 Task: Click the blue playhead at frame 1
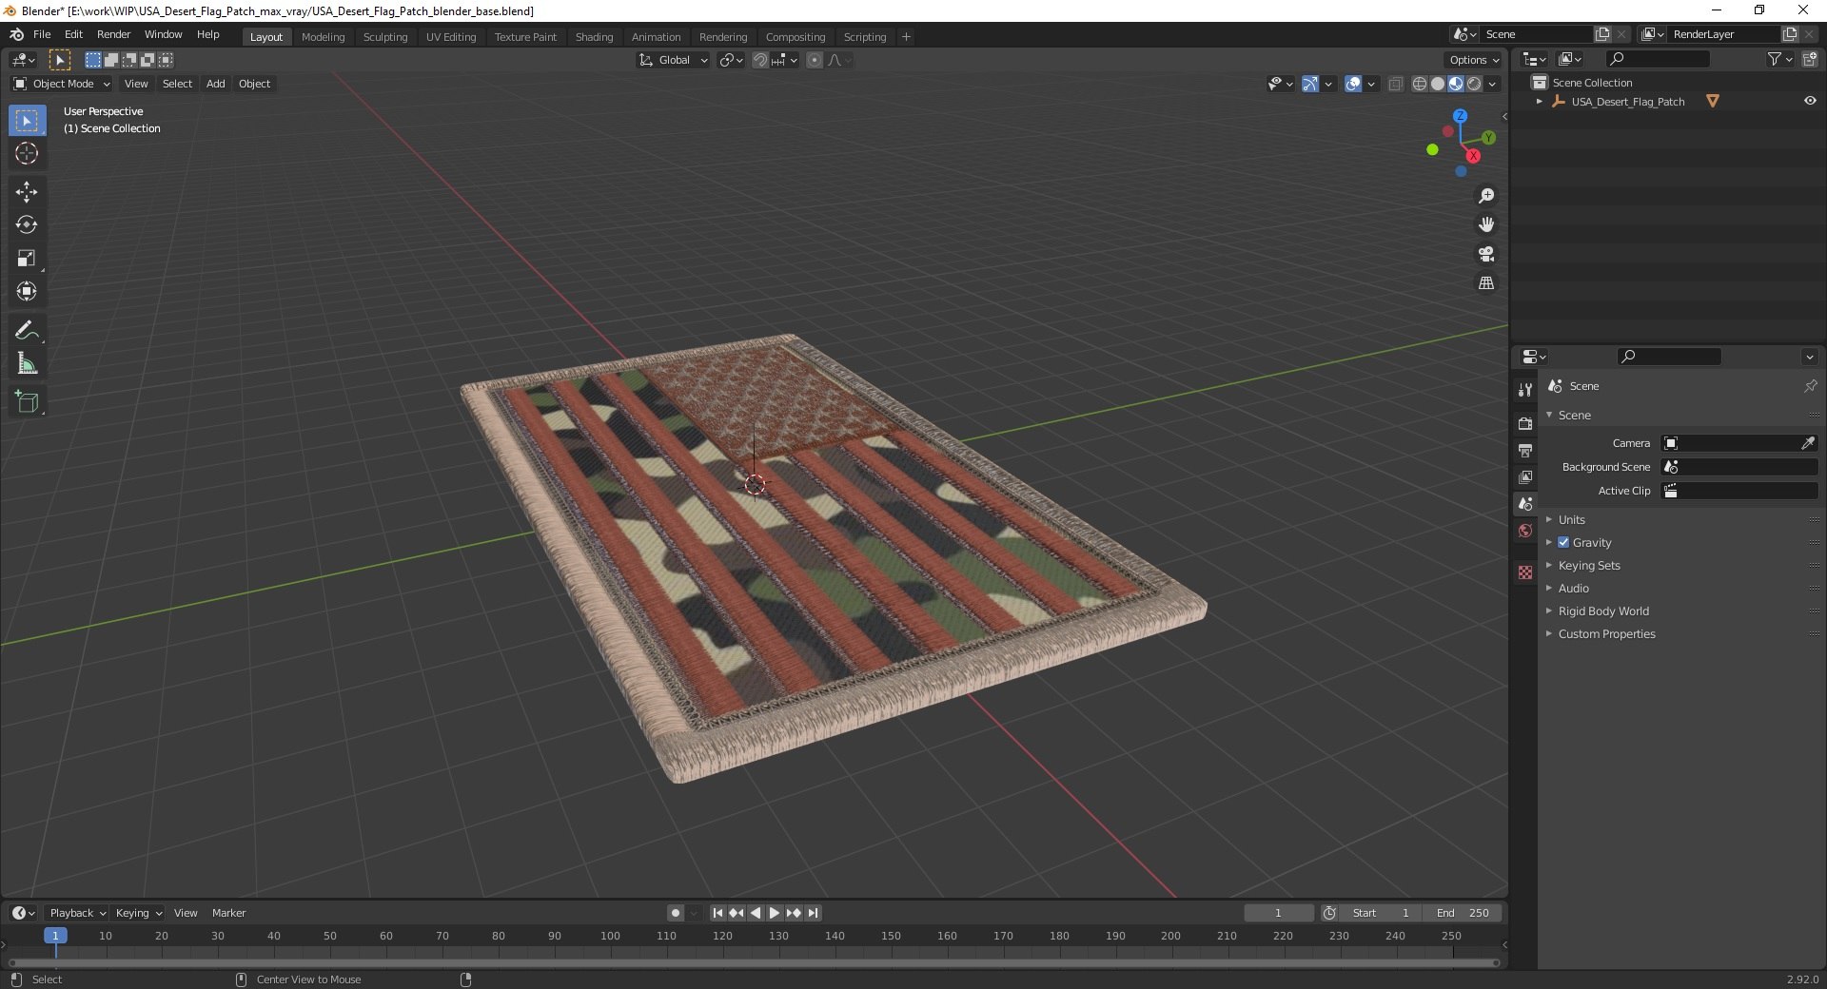point(55,936)
